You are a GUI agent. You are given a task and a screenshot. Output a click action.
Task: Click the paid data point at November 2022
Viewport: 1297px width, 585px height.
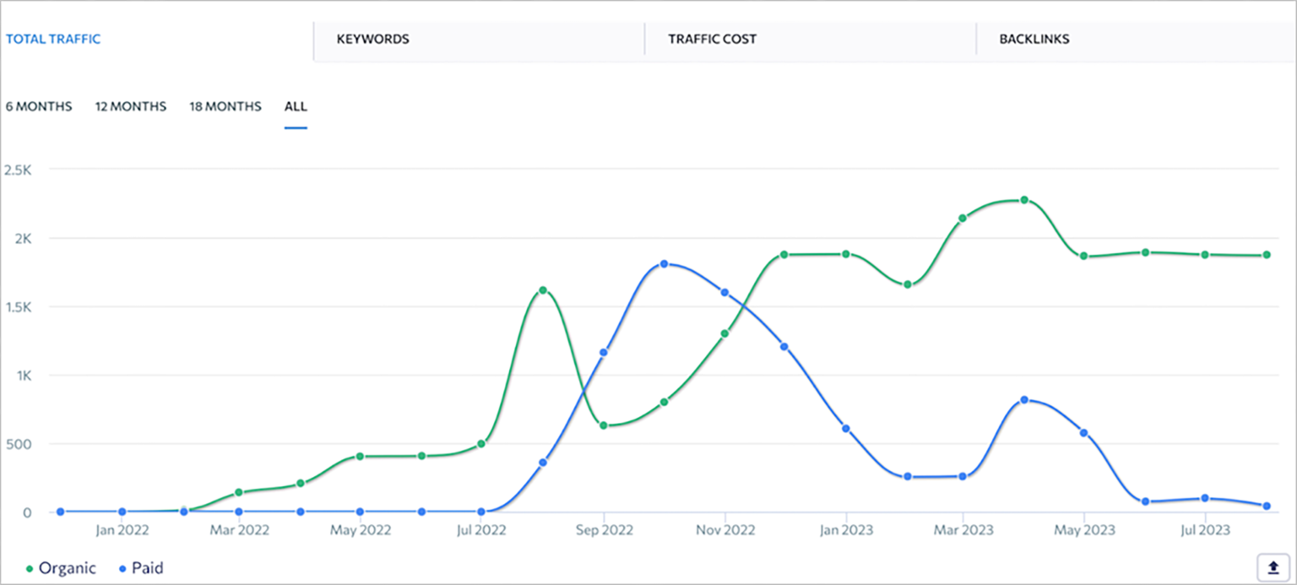(724, 292)
